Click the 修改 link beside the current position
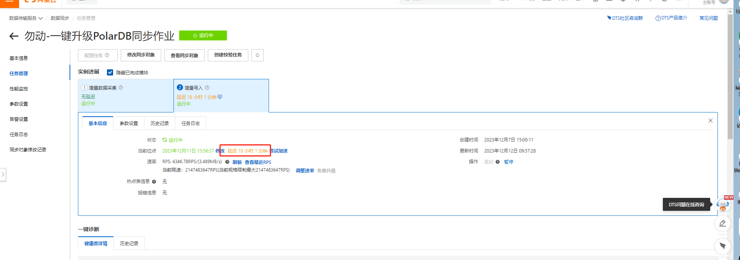Image resolution: width=740 pixels, height=260 pixels. point(220,151)
